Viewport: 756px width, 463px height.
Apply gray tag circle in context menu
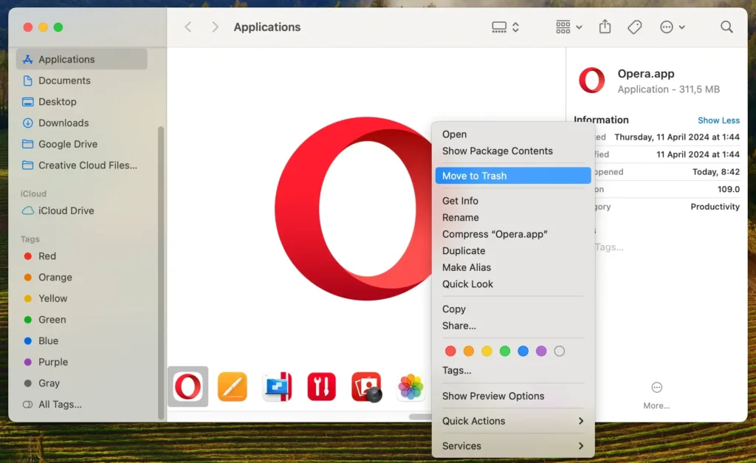560,351
